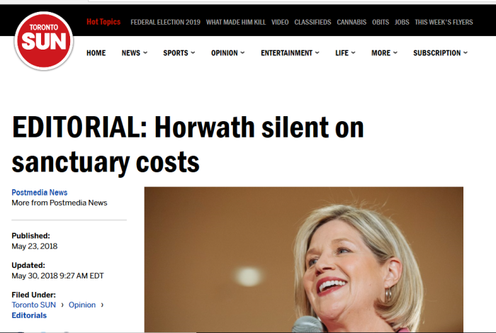Click the Toronto Sun logo
Screen dimensions: 496x333
point(44,41)
